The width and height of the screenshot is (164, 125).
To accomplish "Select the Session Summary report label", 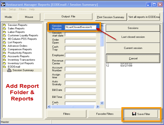I will 23,70.
